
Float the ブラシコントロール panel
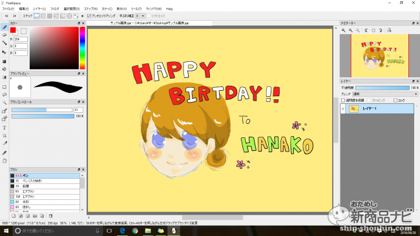[79, 102]
